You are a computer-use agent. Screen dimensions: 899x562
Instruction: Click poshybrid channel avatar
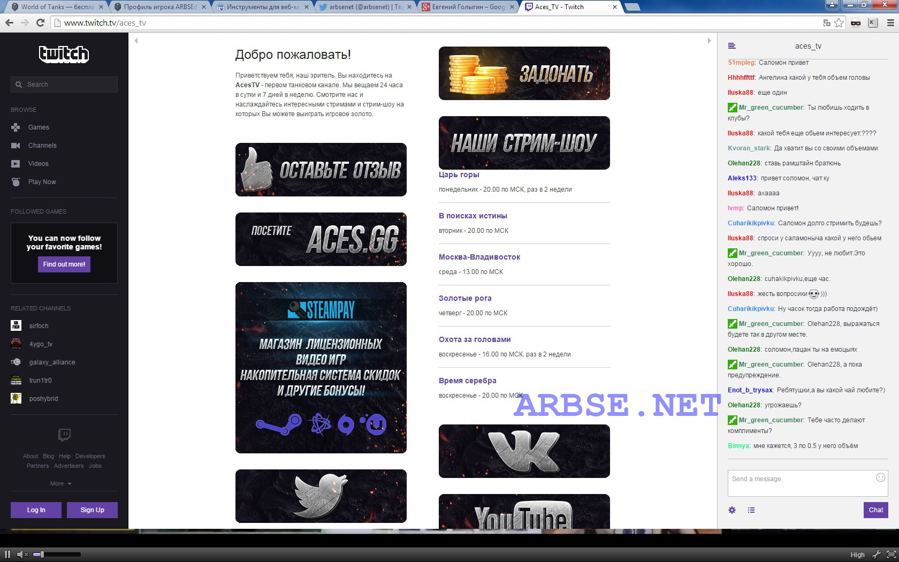click(x=16, y=398)
